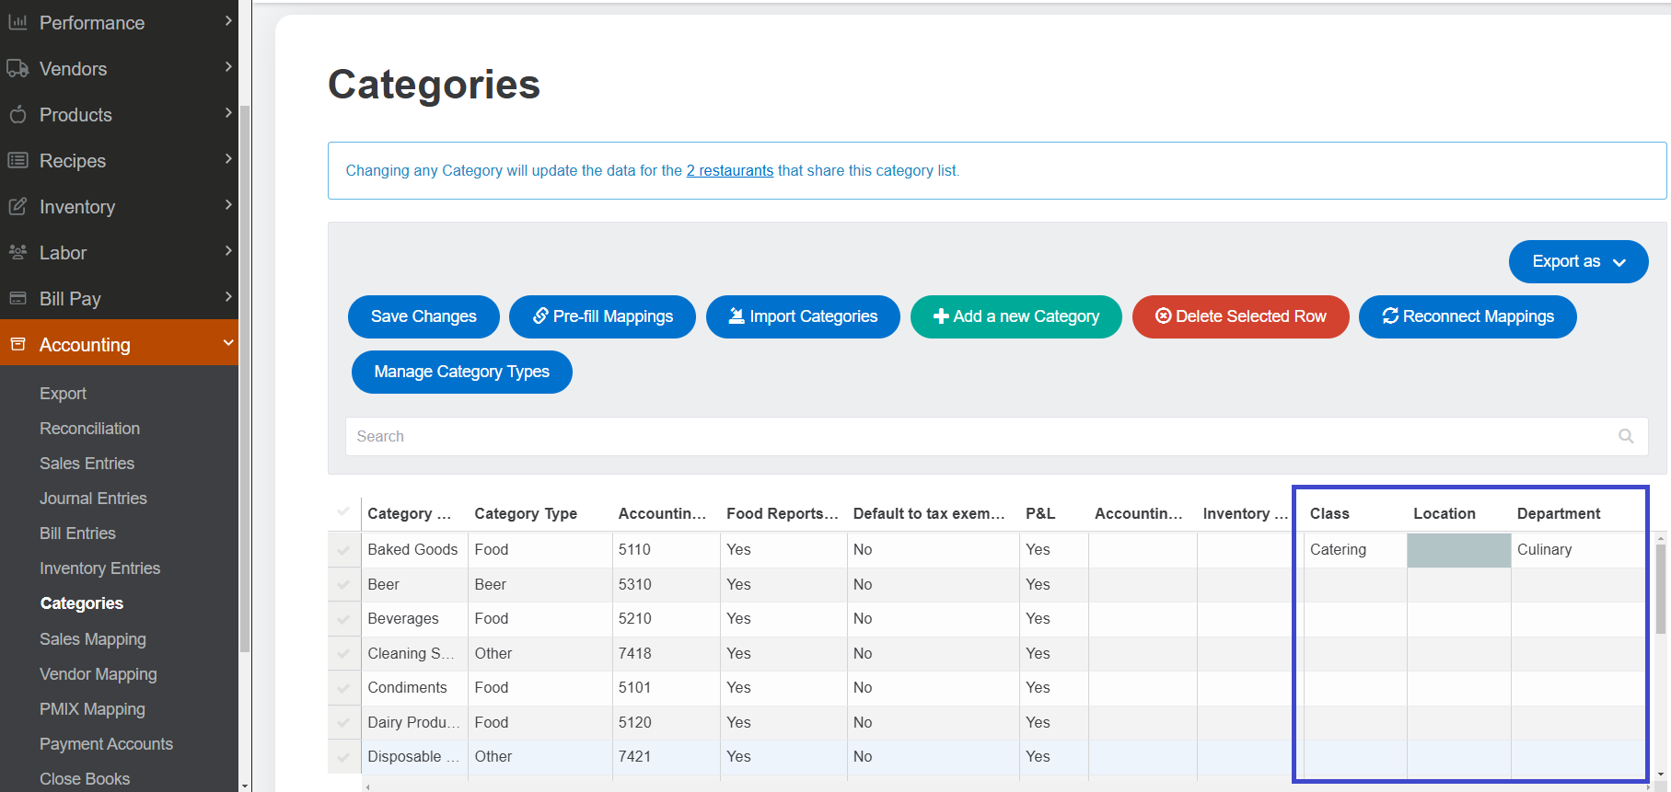The height and width of the screenshot is (792, 1671).
Task: Click the Vendors truck icon in sidebar
Action: pos(17,68)
